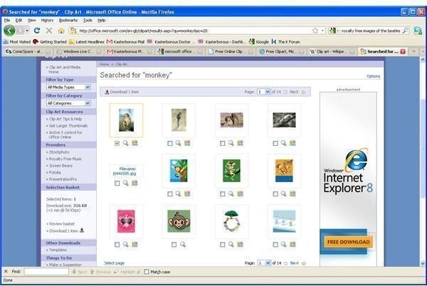Open the Kasterborous Mail bookmark icon
This screenshot has width=427, height=286.
[110, 42]
